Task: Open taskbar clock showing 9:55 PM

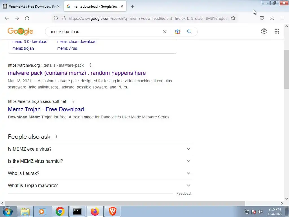Action: coord(275,212)
